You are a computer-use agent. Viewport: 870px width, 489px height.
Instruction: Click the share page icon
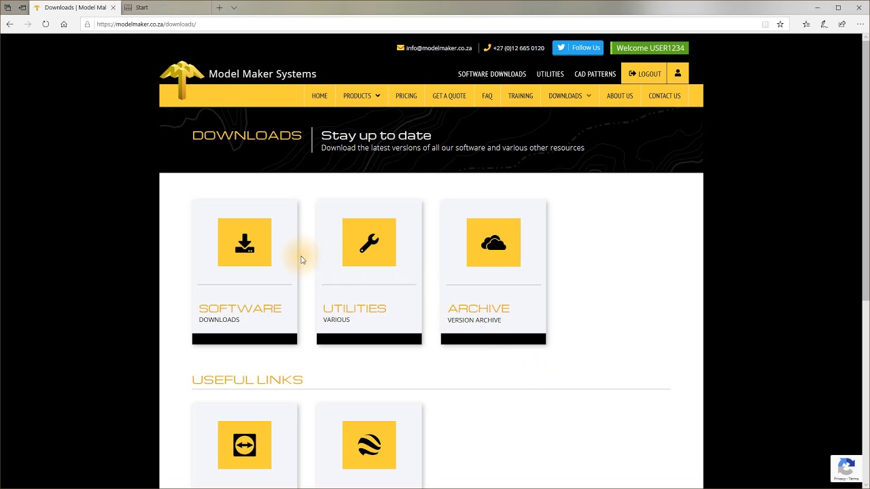(x=841, y=24)
